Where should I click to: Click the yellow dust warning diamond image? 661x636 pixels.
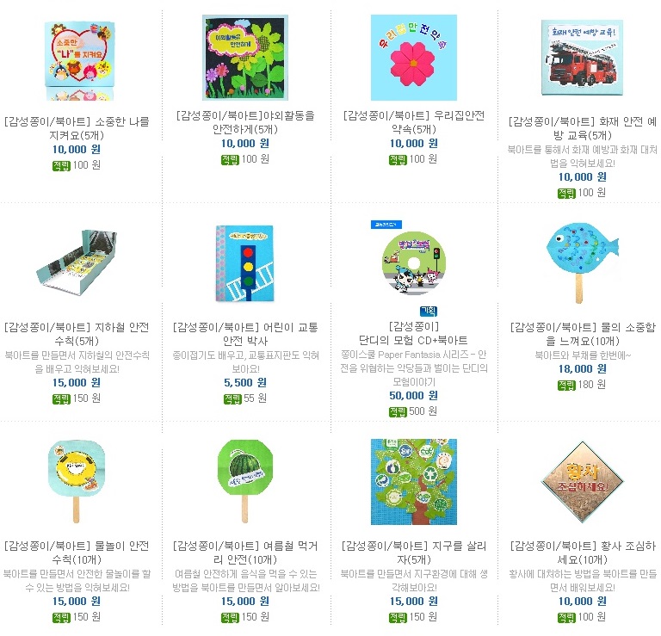tap(582, 482)
